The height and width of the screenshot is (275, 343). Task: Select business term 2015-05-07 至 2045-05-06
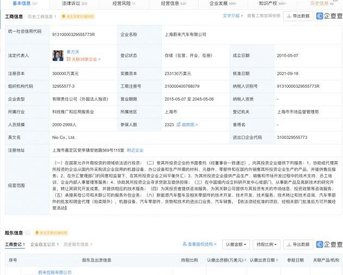189,99
